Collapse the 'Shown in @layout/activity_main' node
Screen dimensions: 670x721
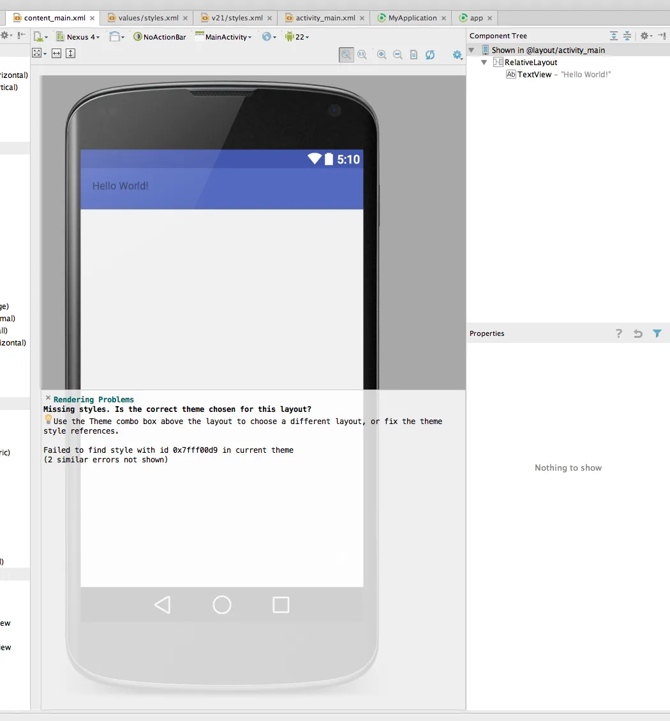pyautogui.click(x=472, y=50)
